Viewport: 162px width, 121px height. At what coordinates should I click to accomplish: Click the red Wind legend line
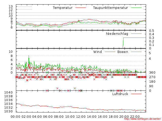tap(110, 52)
